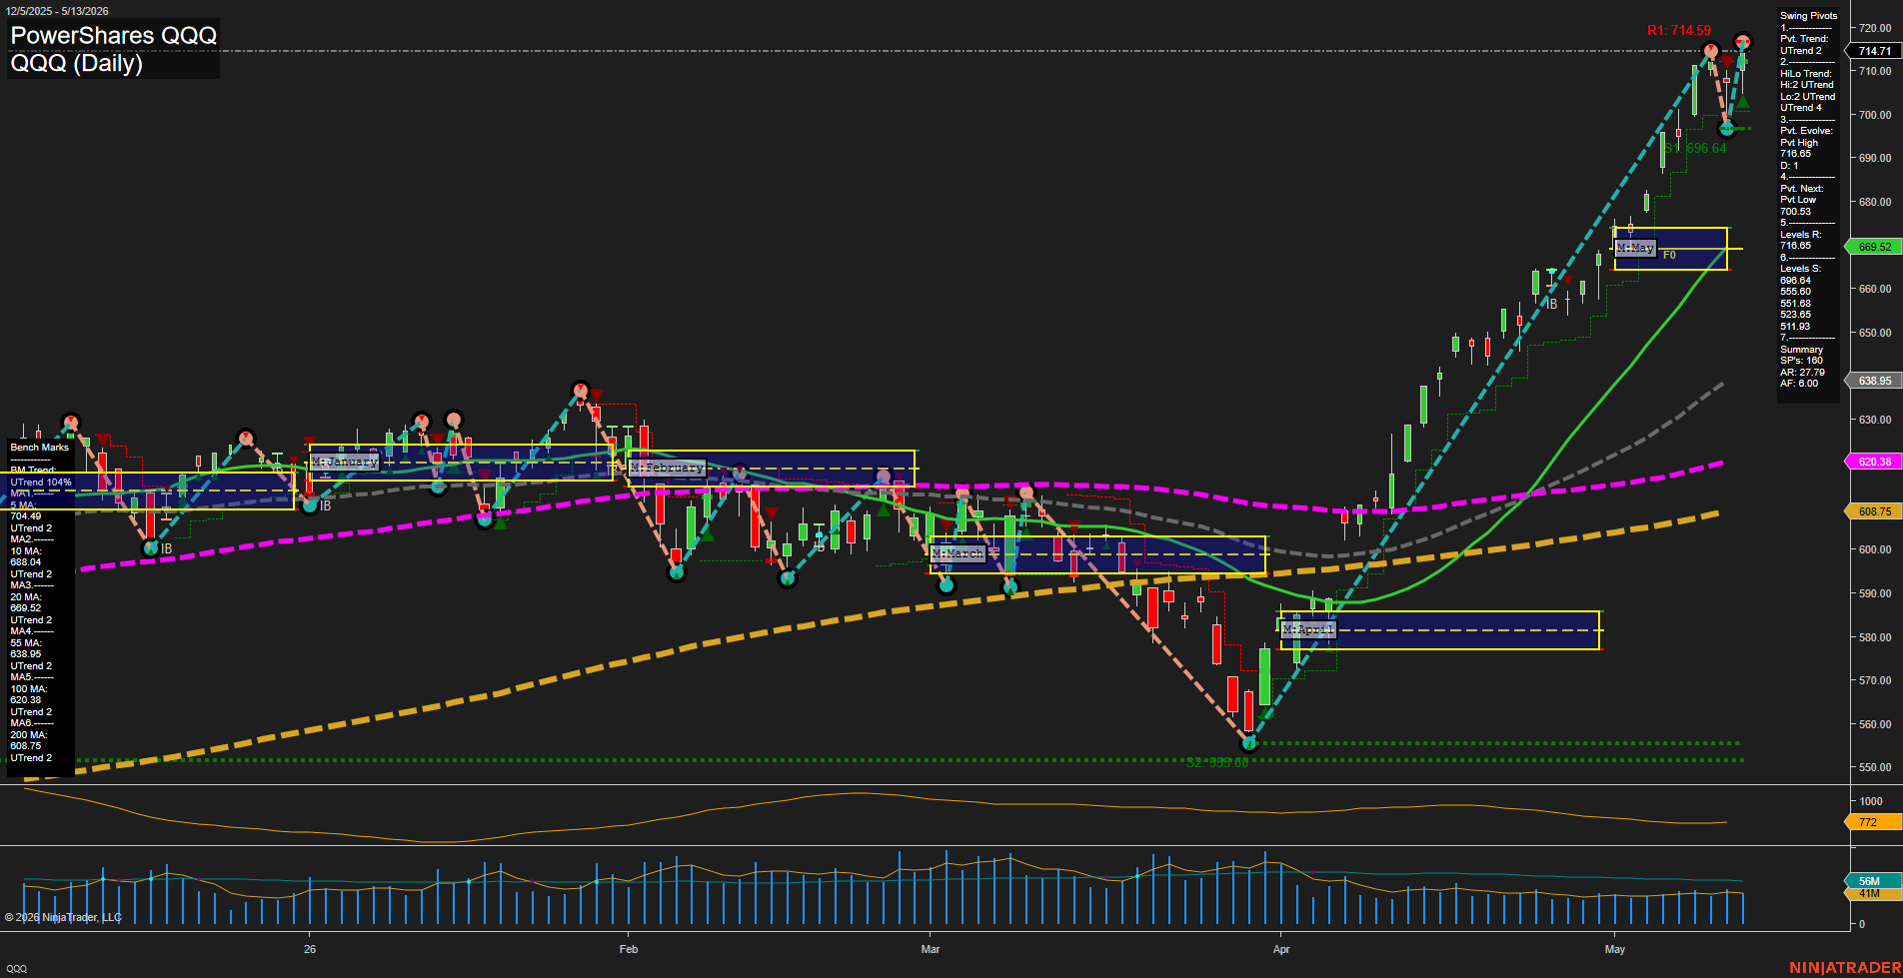Select the R1: 714.59 resistance label
Screen dimensions: 1903x978
click(x=1679, y=31)
